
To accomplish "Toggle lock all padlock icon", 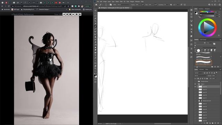I will click(x=207, y=78).
